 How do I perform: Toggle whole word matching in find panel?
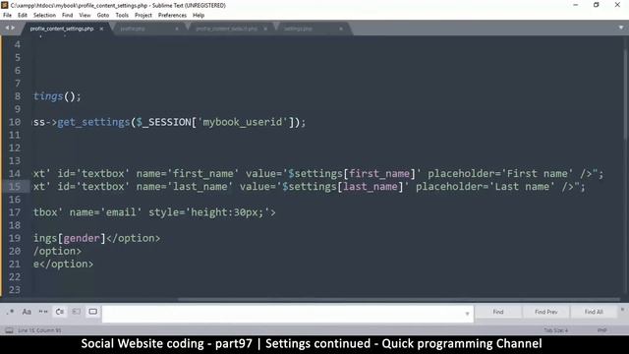click(43, 312)
